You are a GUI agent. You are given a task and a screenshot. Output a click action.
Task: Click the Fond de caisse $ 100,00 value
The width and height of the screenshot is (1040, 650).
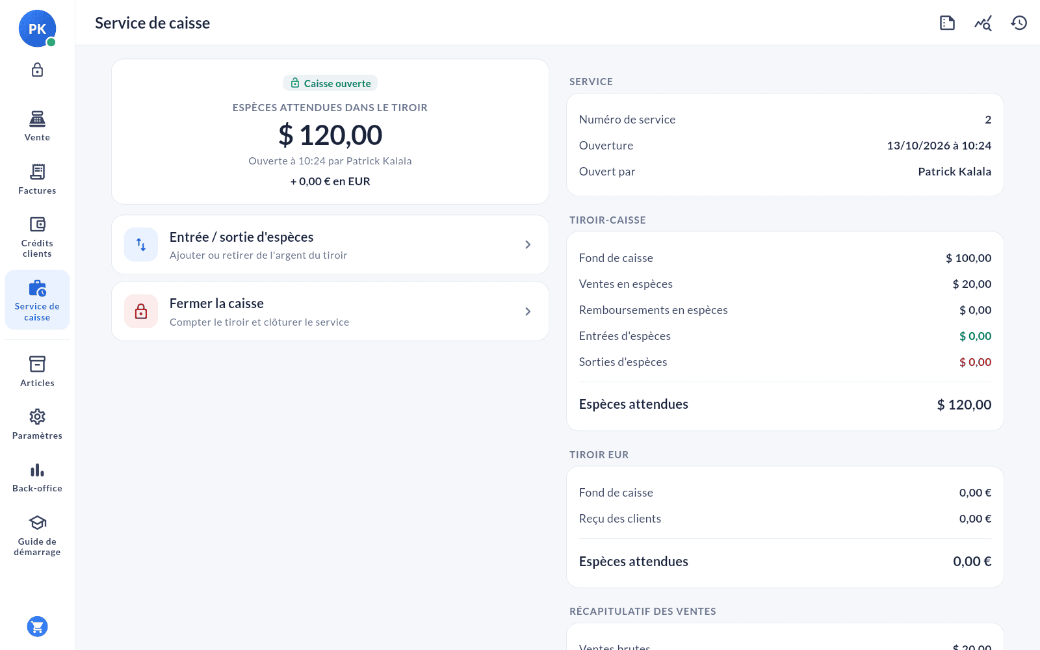pyautogui.click(x=968, y=258)
